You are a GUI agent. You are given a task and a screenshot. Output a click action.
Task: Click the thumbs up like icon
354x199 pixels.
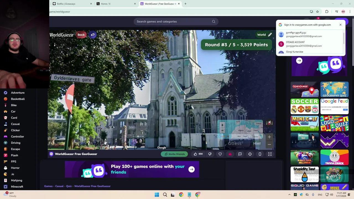click(195, 154)
